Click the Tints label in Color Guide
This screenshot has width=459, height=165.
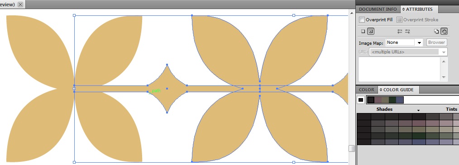(x=451, y=109)
